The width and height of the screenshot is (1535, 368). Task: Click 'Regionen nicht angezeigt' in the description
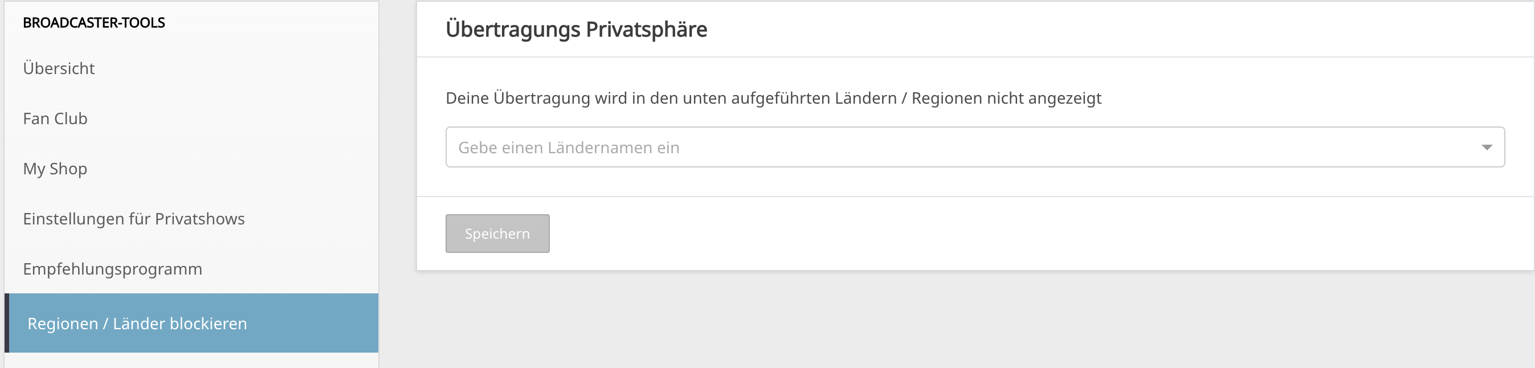click(1006, 98)
